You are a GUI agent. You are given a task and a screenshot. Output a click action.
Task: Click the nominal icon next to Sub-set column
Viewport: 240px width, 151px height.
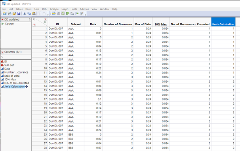(x=2, y=65)
